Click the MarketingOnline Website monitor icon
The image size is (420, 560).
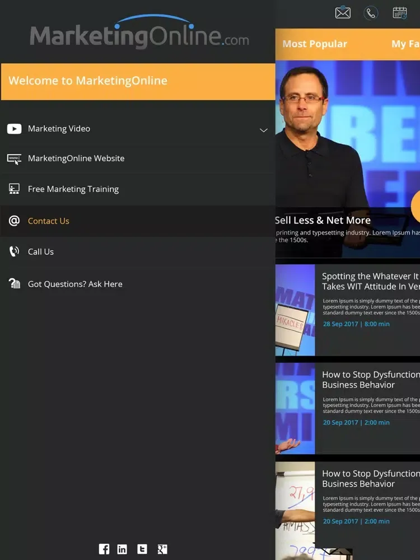point(15,159)
